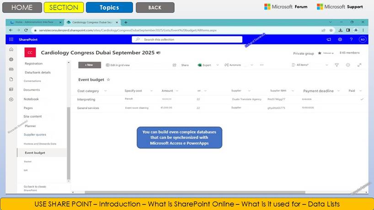Open Registration in site navigation
Viewport: 374px width, 210px height.
34,63
